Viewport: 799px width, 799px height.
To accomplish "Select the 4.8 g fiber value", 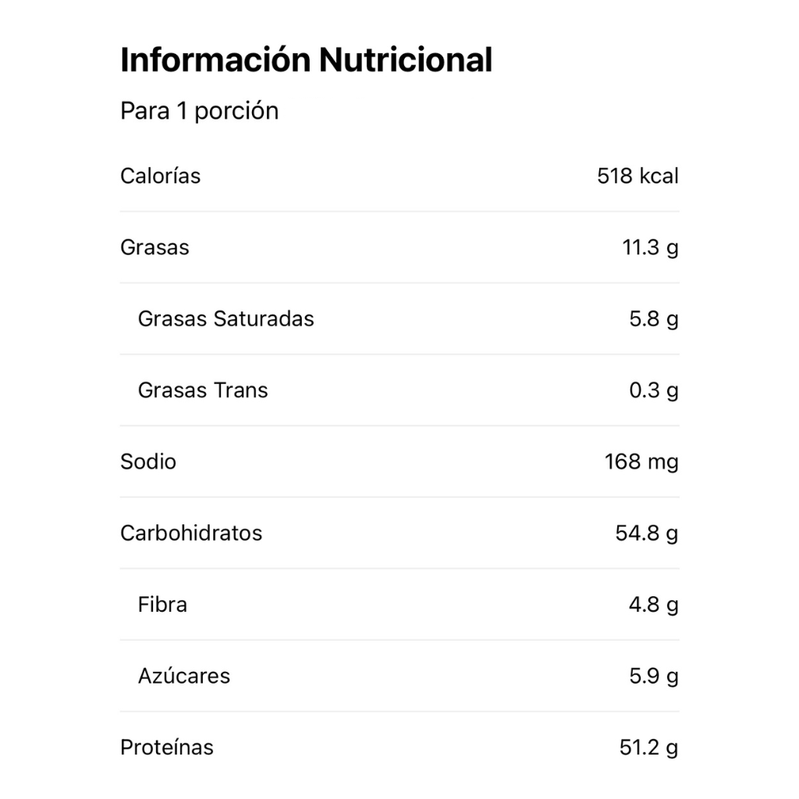I will coord(654,604).
